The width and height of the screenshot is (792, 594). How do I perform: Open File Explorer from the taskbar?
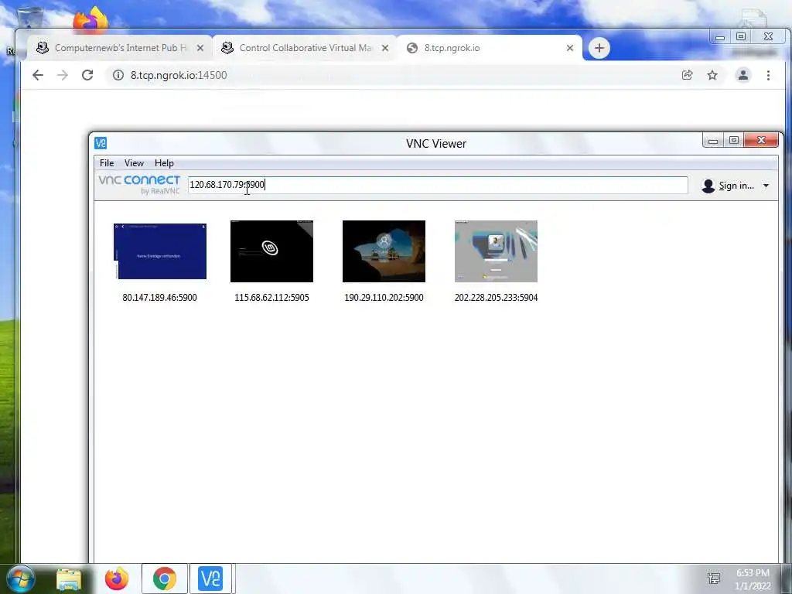tap(69, 579)
